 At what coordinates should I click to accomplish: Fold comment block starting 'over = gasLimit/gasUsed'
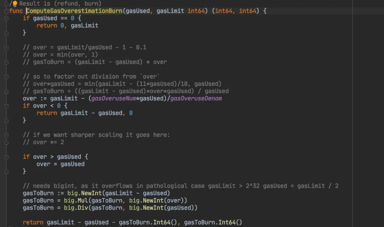6,47
